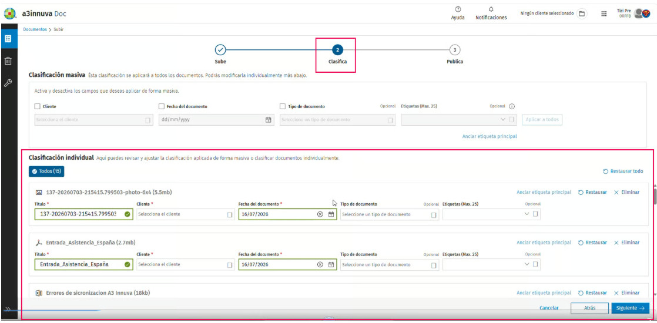The image size is (657, 323).
Task: Open Selecciona el cliente for 137-20260703 photo
Action: [x=186, y=214]
